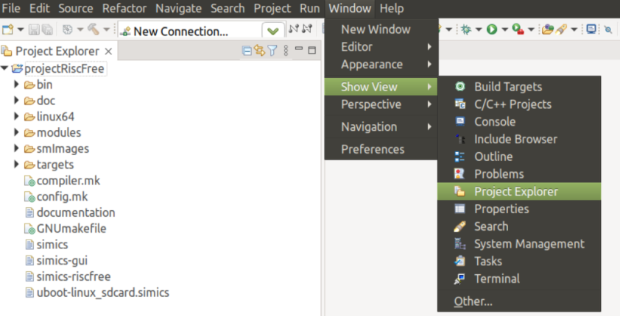Select Project Explorer in Show View submenu
Screen dimensions: 620x316
coord(515,192)
